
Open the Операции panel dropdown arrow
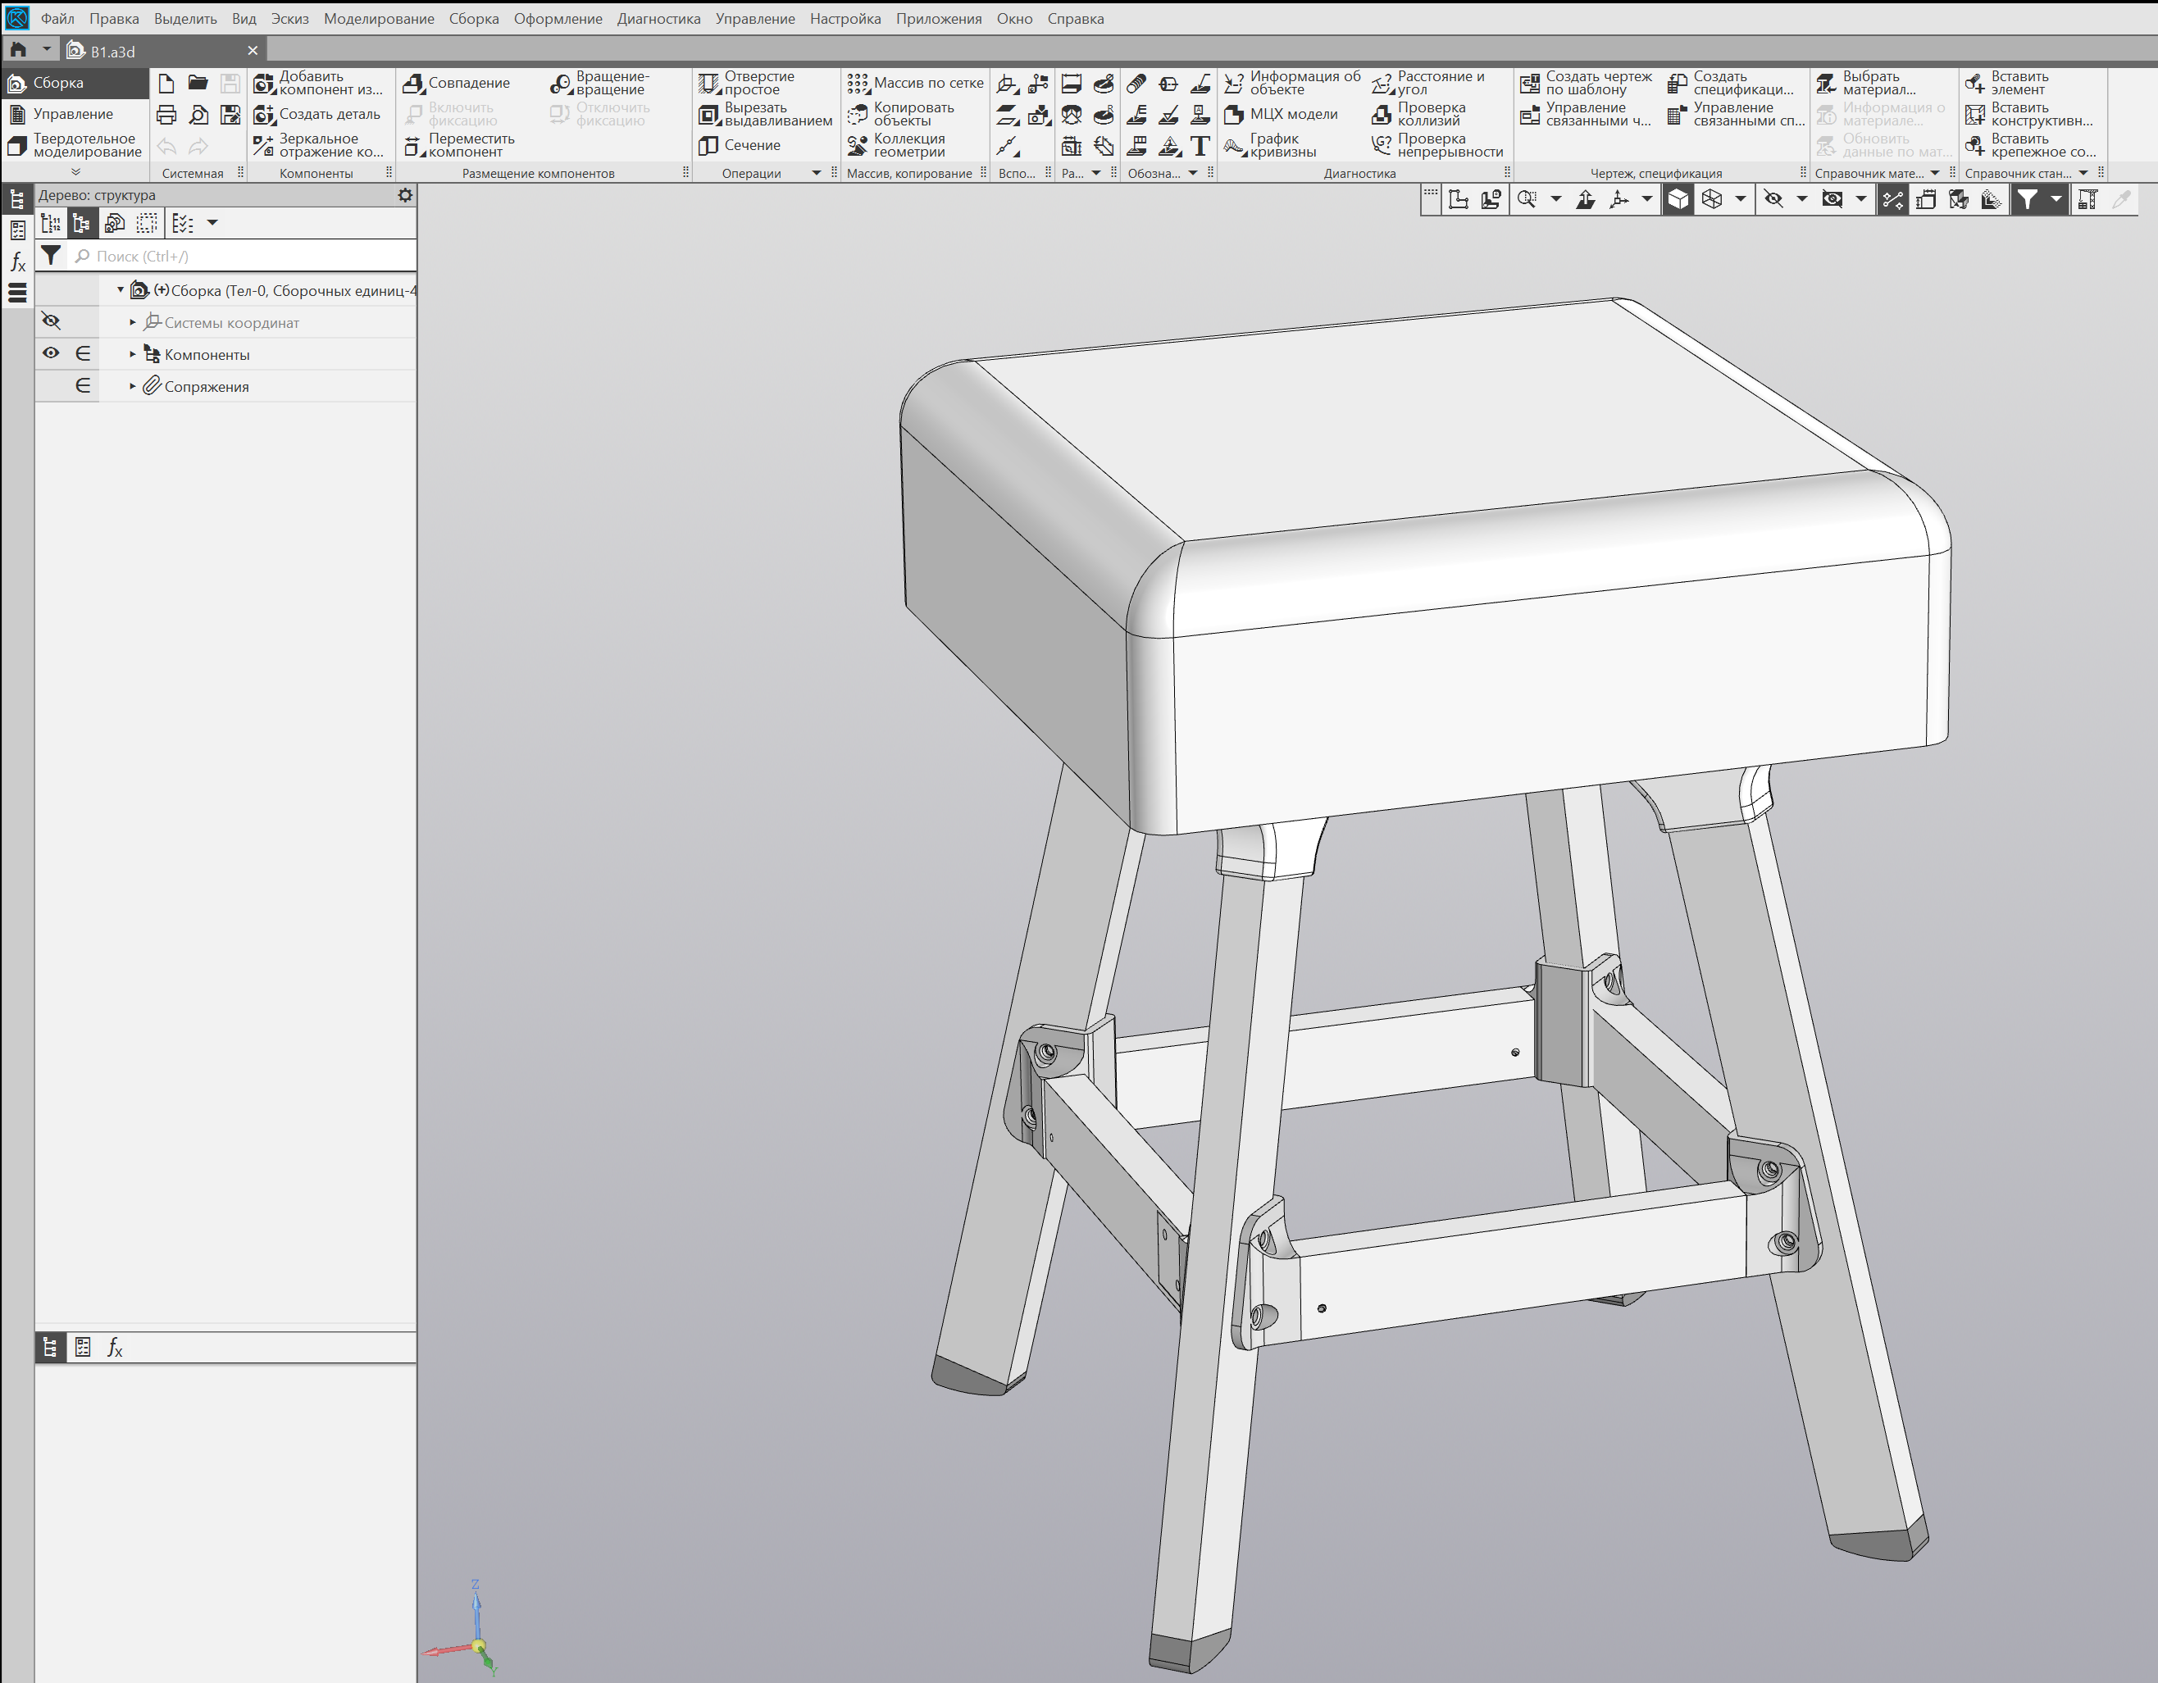[816, 173]
